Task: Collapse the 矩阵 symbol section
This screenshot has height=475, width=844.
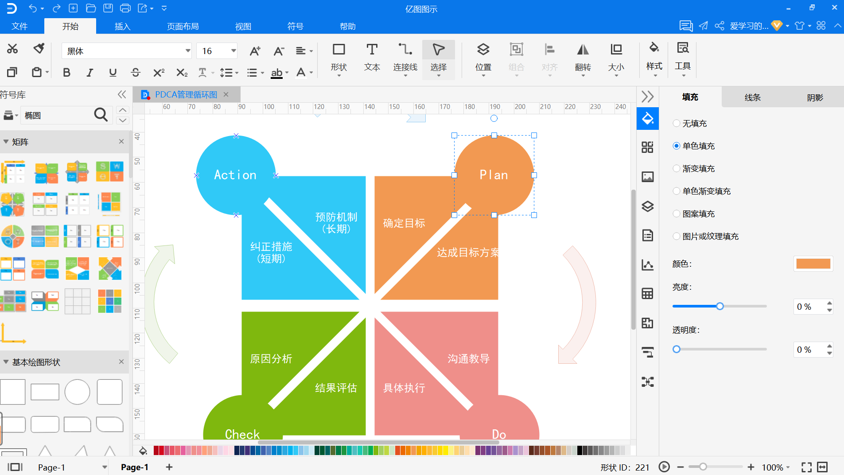Action: pyautogui.click(x=6, y=142)
